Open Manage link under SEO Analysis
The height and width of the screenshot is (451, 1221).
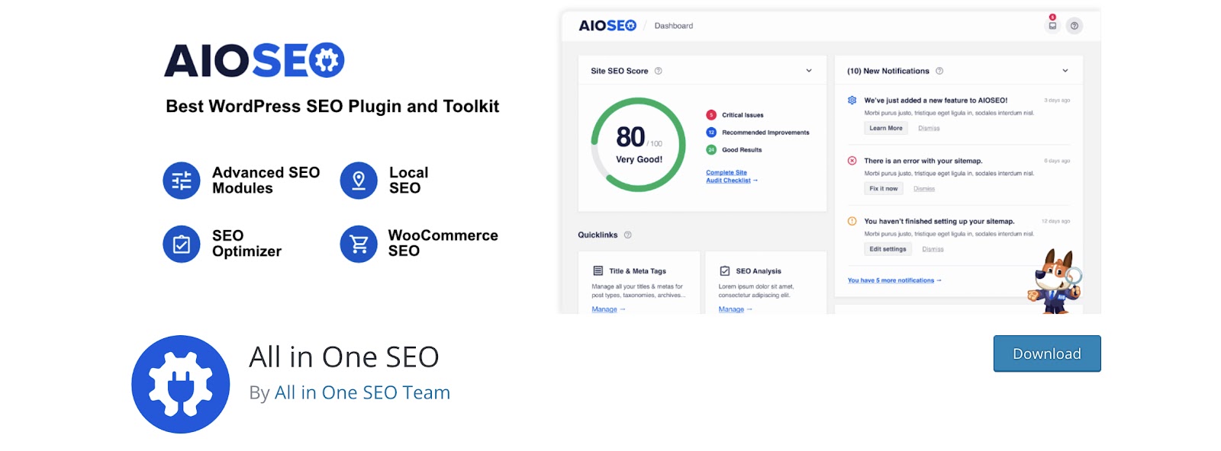click(x=735, y=309)
